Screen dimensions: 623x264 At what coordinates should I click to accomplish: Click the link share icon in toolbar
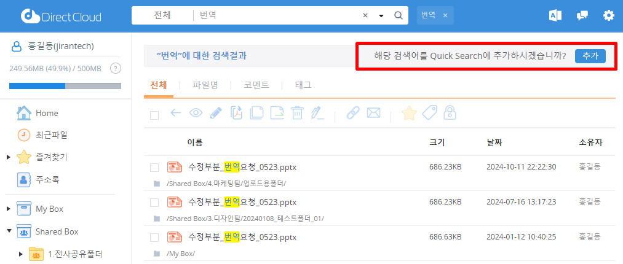click(x=352, y=113)
